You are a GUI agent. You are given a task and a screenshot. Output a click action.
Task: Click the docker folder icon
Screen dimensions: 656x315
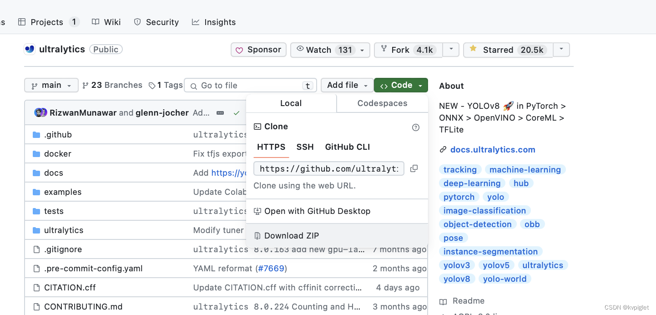[37, 154]
